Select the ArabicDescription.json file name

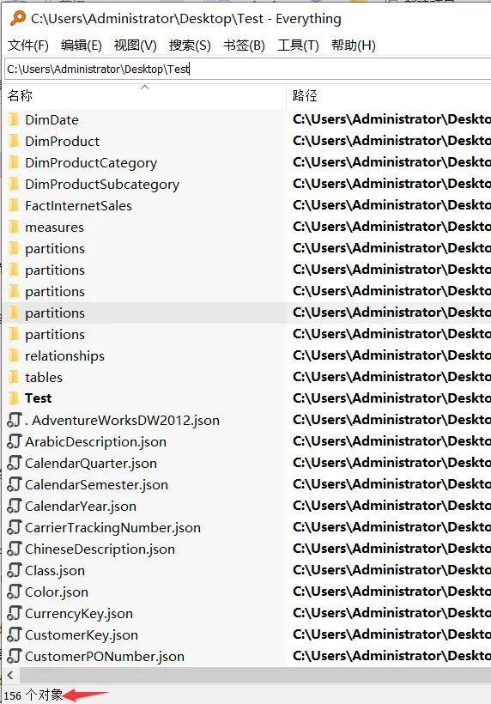(95, 442)
